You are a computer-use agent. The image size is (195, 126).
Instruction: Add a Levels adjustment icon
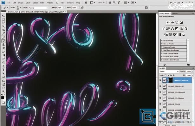click(172, 22)
